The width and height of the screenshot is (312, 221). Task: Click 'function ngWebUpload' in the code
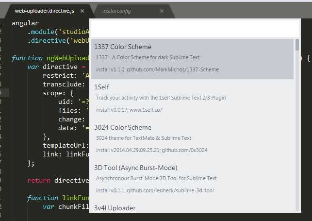click(x=50, y=58)
